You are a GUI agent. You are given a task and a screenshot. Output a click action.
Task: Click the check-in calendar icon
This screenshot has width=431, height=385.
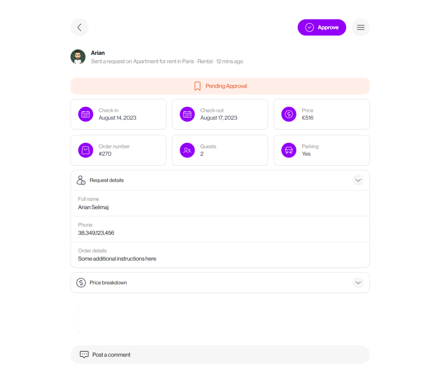coord(86,114)
